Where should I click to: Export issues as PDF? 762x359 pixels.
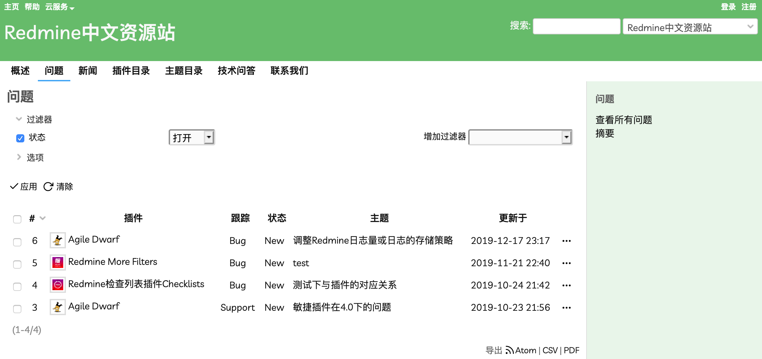tap(572, 351)
